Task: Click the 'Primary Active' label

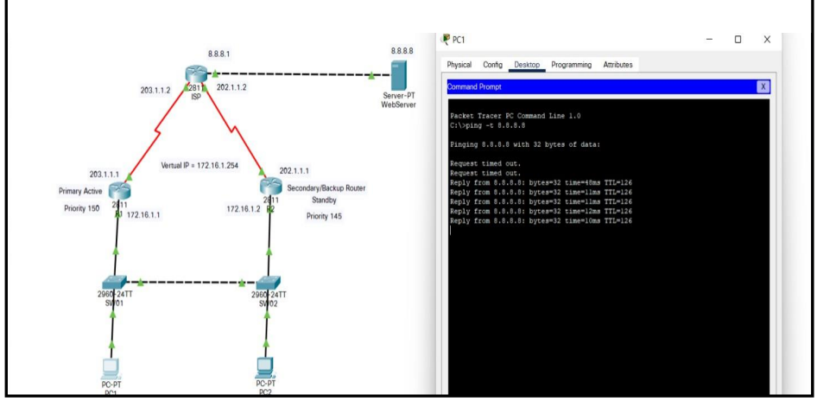Action: (x=80, y=191)
